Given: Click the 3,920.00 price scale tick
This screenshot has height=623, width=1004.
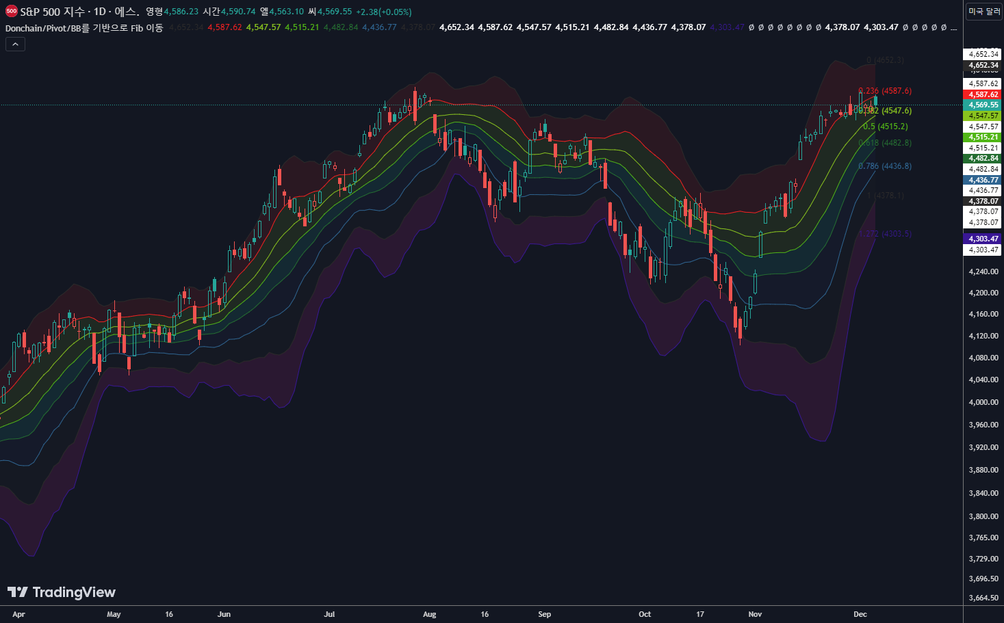Looking at the screenshot, I should pyautogui.click(x=983, y=447).
